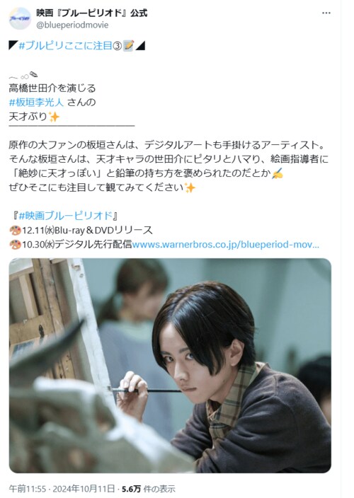The image size is (354, 498).
Task: Open the attached movie still photo
Action: (x=170, y=366)
